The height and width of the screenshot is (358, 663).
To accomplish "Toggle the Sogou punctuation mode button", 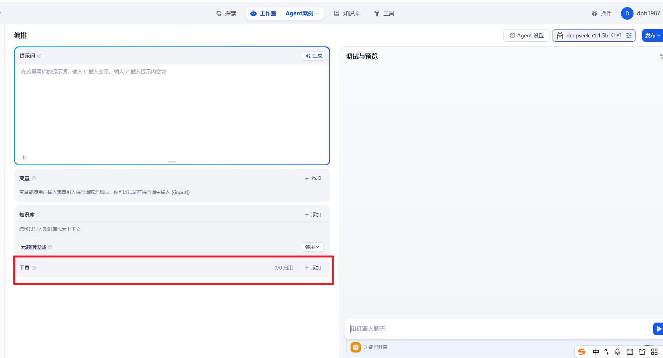I will coord(607,352).
